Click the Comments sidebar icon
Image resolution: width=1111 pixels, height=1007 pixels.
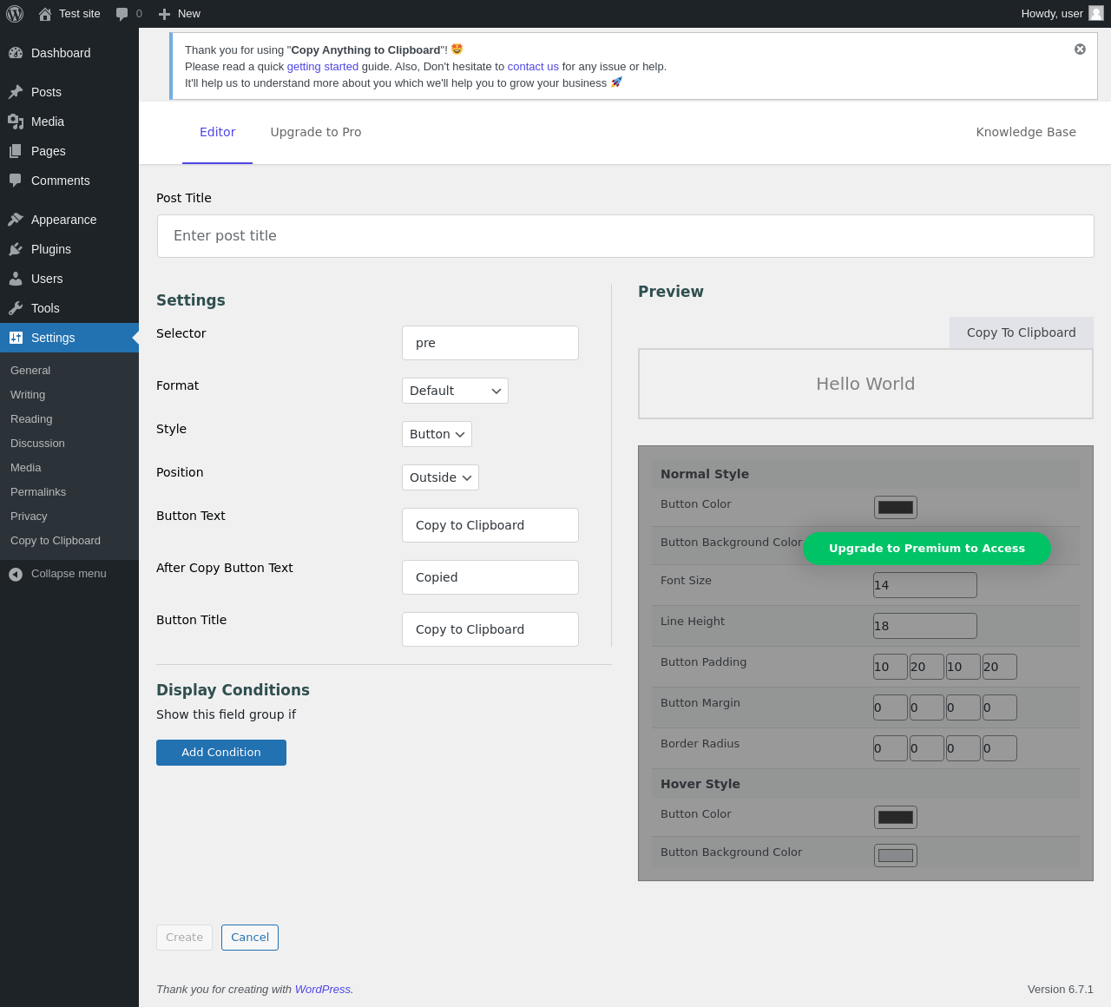click(16, 181)
